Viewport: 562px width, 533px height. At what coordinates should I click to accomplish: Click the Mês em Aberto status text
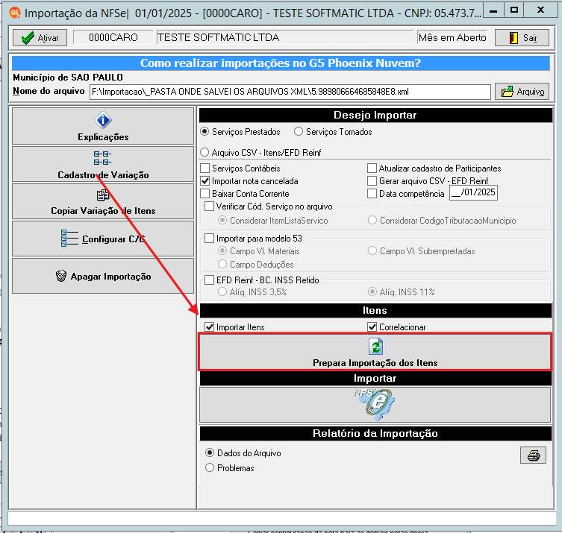pos(452,37)
